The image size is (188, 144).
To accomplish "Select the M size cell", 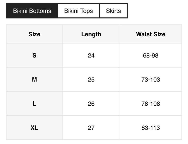I will point(34,80).
